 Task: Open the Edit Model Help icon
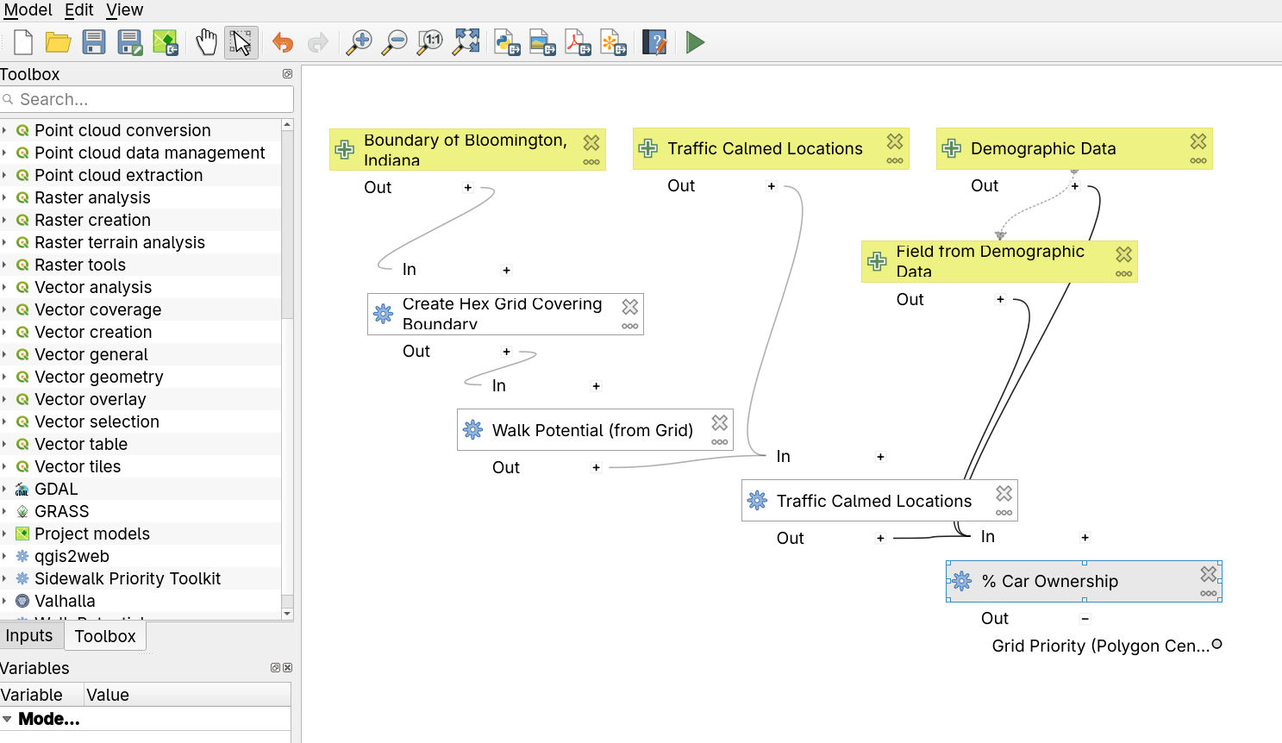[654, 42]
